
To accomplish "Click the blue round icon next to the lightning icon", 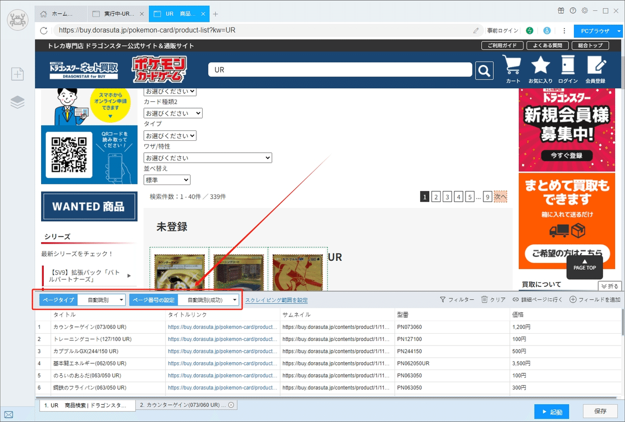I will point(547,31).
